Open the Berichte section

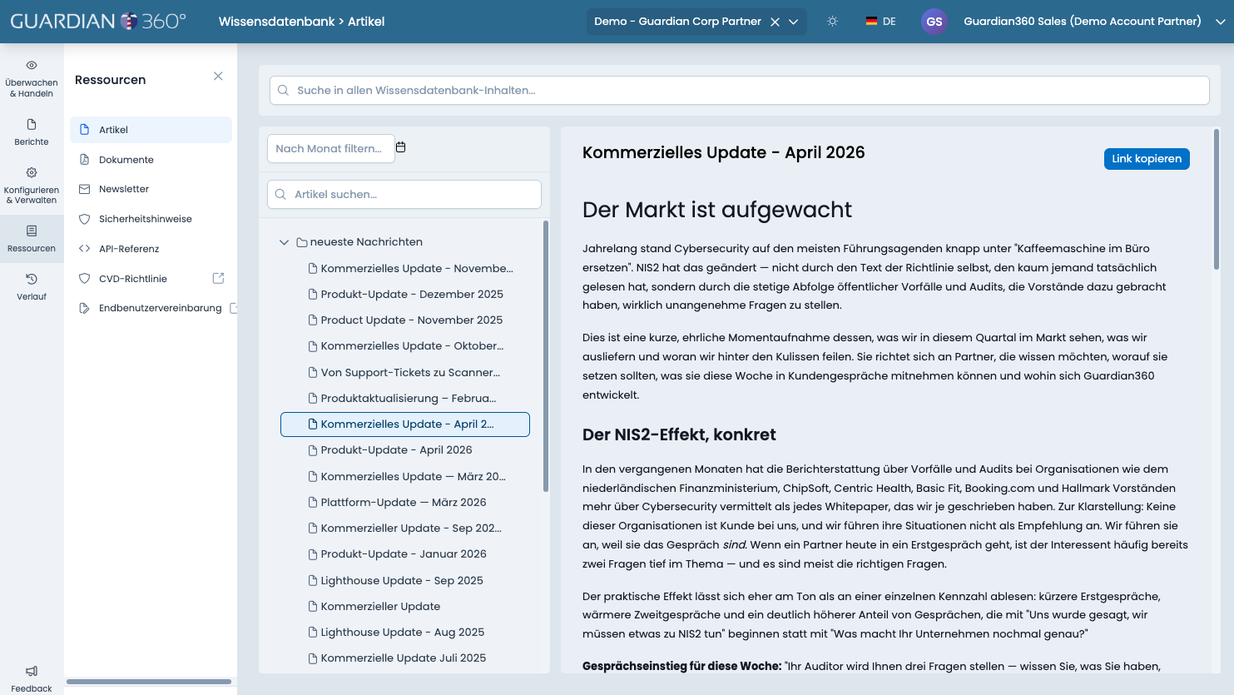pos(32,132)
